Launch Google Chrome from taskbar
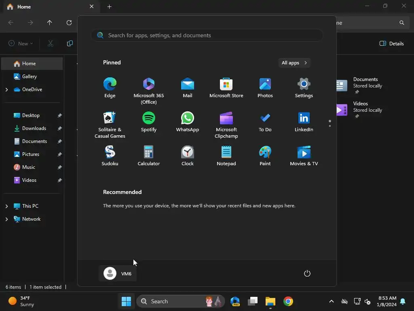Viewport: 414px width, 311px height. [288, 301]
